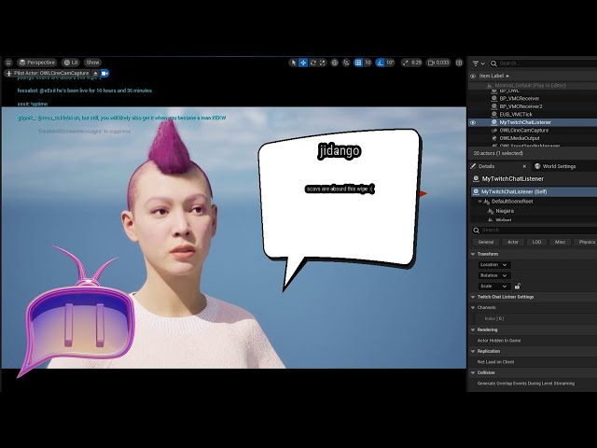Click the viewport layout maximize icon

[x=459, y=63]
